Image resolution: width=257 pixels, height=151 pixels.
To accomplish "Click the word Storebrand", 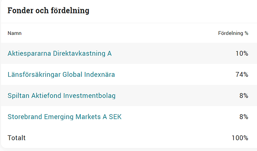I will pos(25,117).
